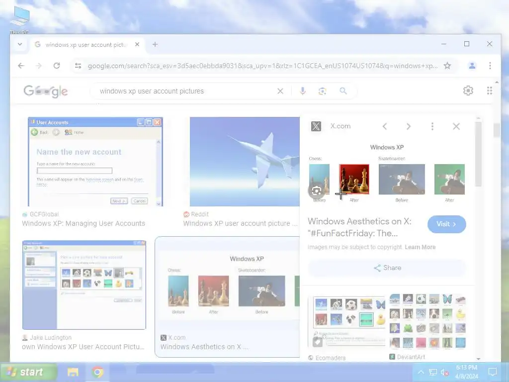This screenshot has width=509, height=382.
Task: Submit search with the magnifier icon
Action: click(x=343, y=91)
